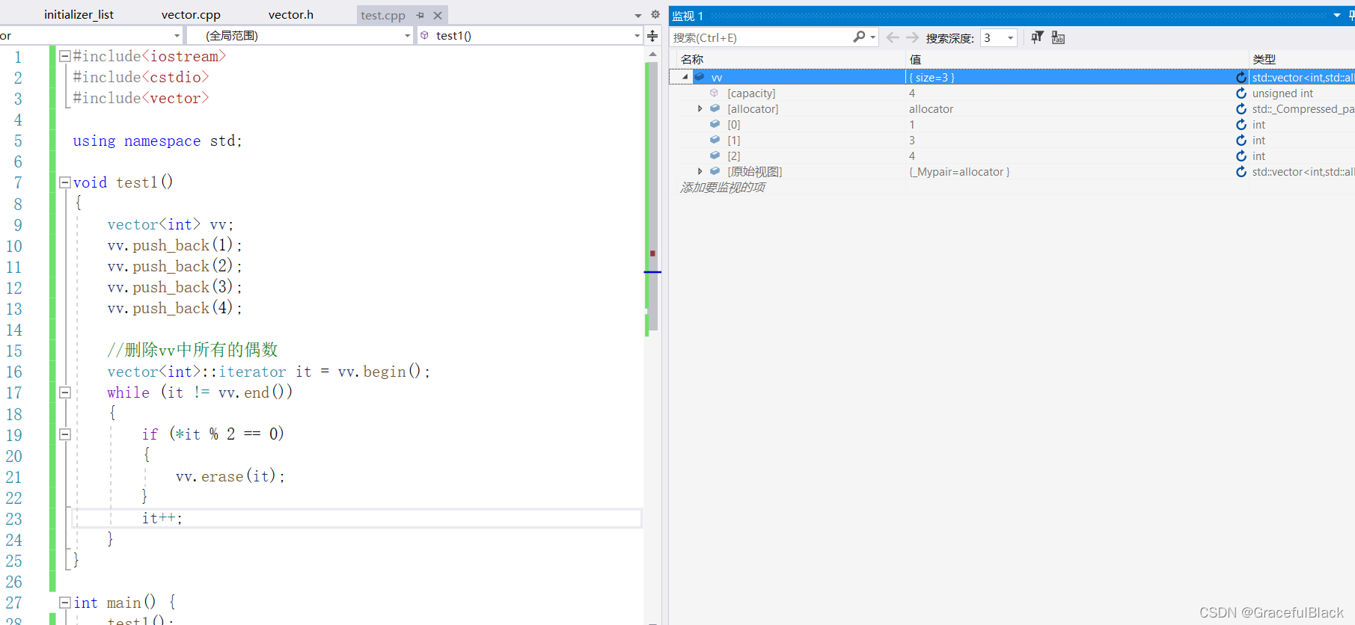1355x625 pixels.
Task: Open the search options dropdown arrow
Action: [873, 37]
